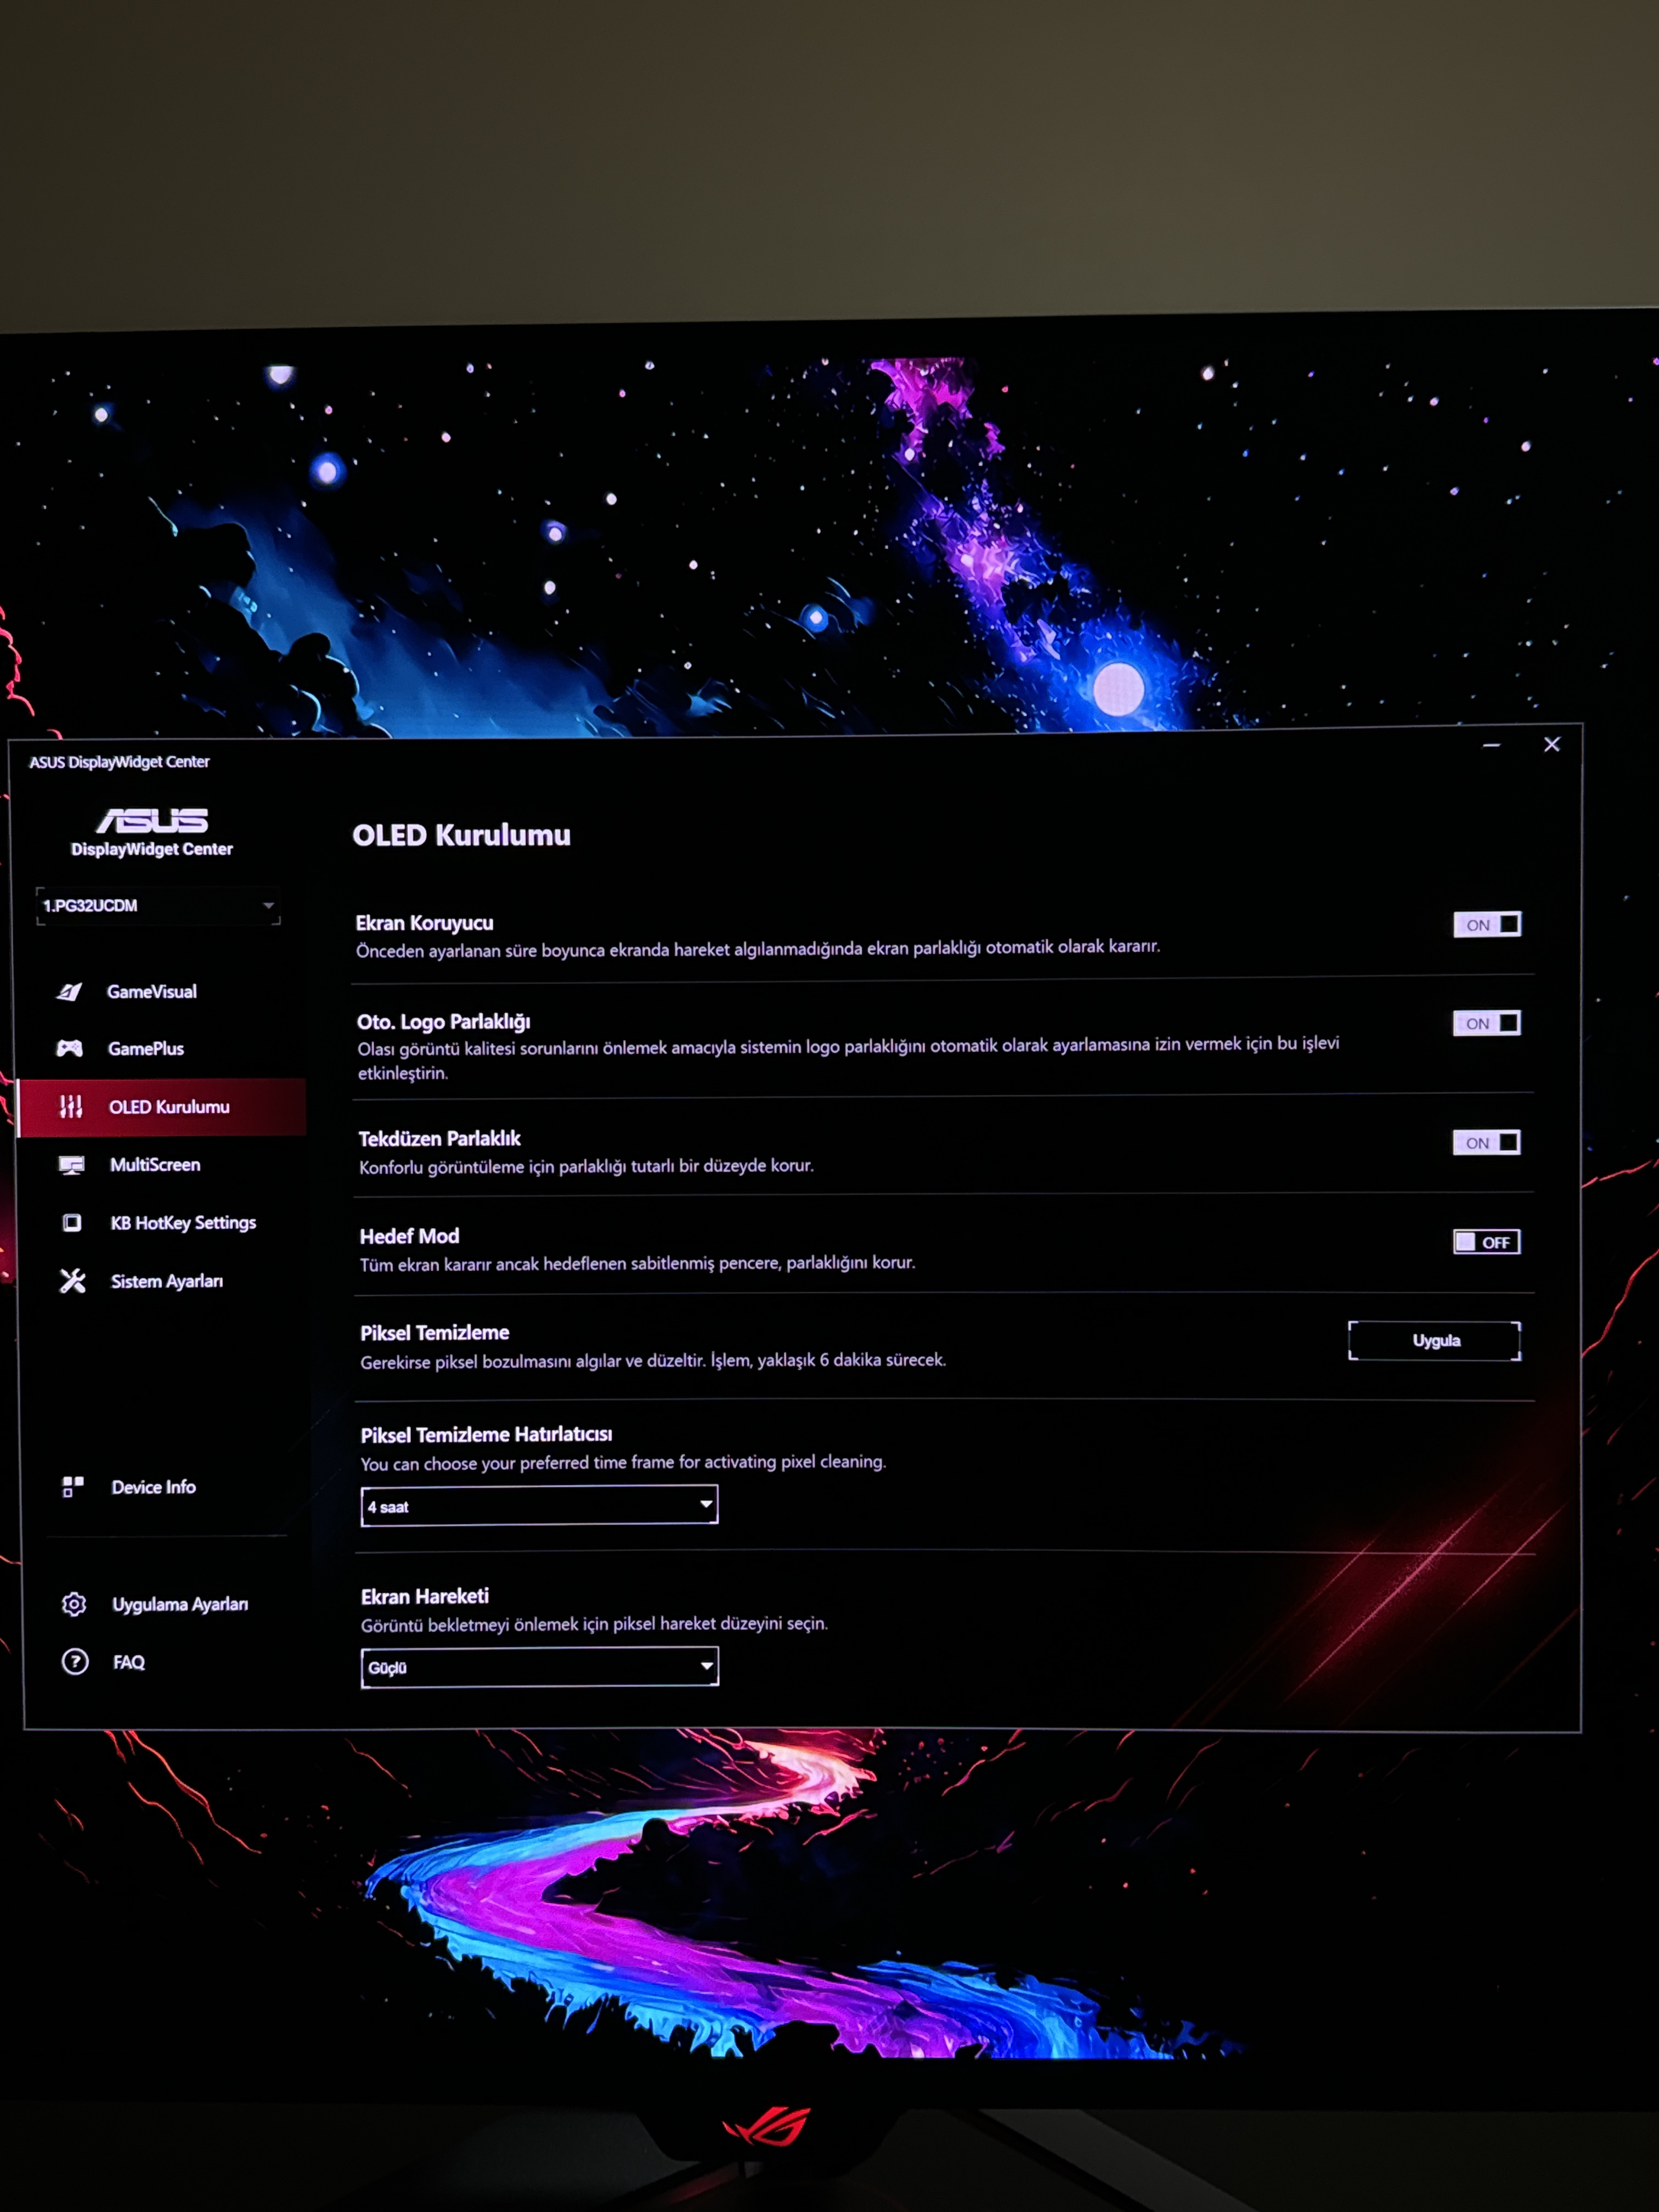Click the Ekran Hareketi title

[x=425, y=1596]
